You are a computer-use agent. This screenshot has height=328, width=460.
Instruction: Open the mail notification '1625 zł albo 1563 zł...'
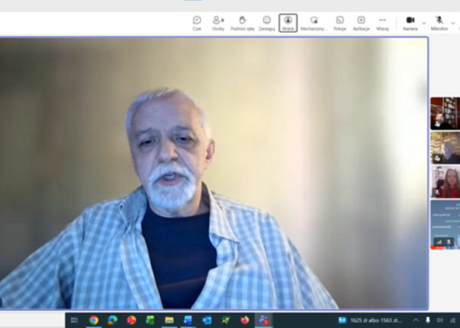(x=370, y=320)
